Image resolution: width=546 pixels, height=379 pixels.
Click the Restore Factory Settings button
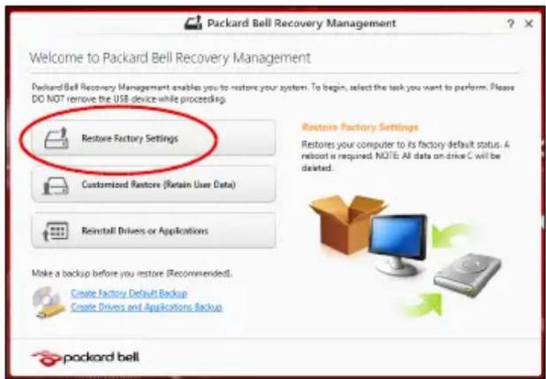154,138
